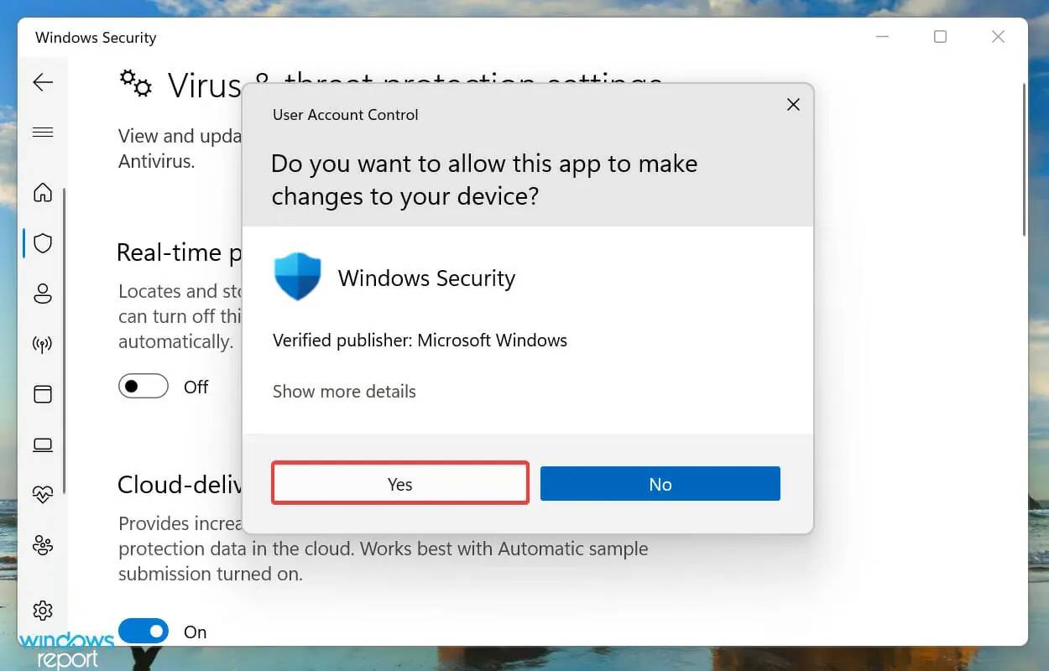The image size is (1049, 671).
Task: Expand Show more details in UAC dialog
Action: coord(344,392)
